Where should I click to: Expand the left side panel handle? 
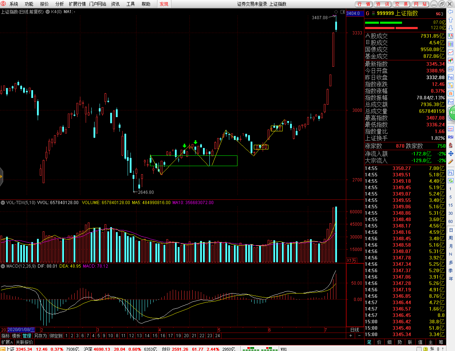[1, 176]
